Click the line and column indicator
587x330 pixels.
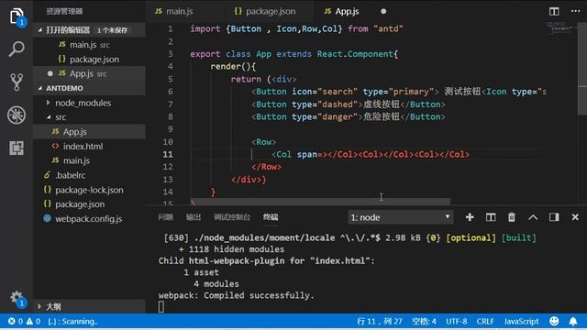click(379, 321)
